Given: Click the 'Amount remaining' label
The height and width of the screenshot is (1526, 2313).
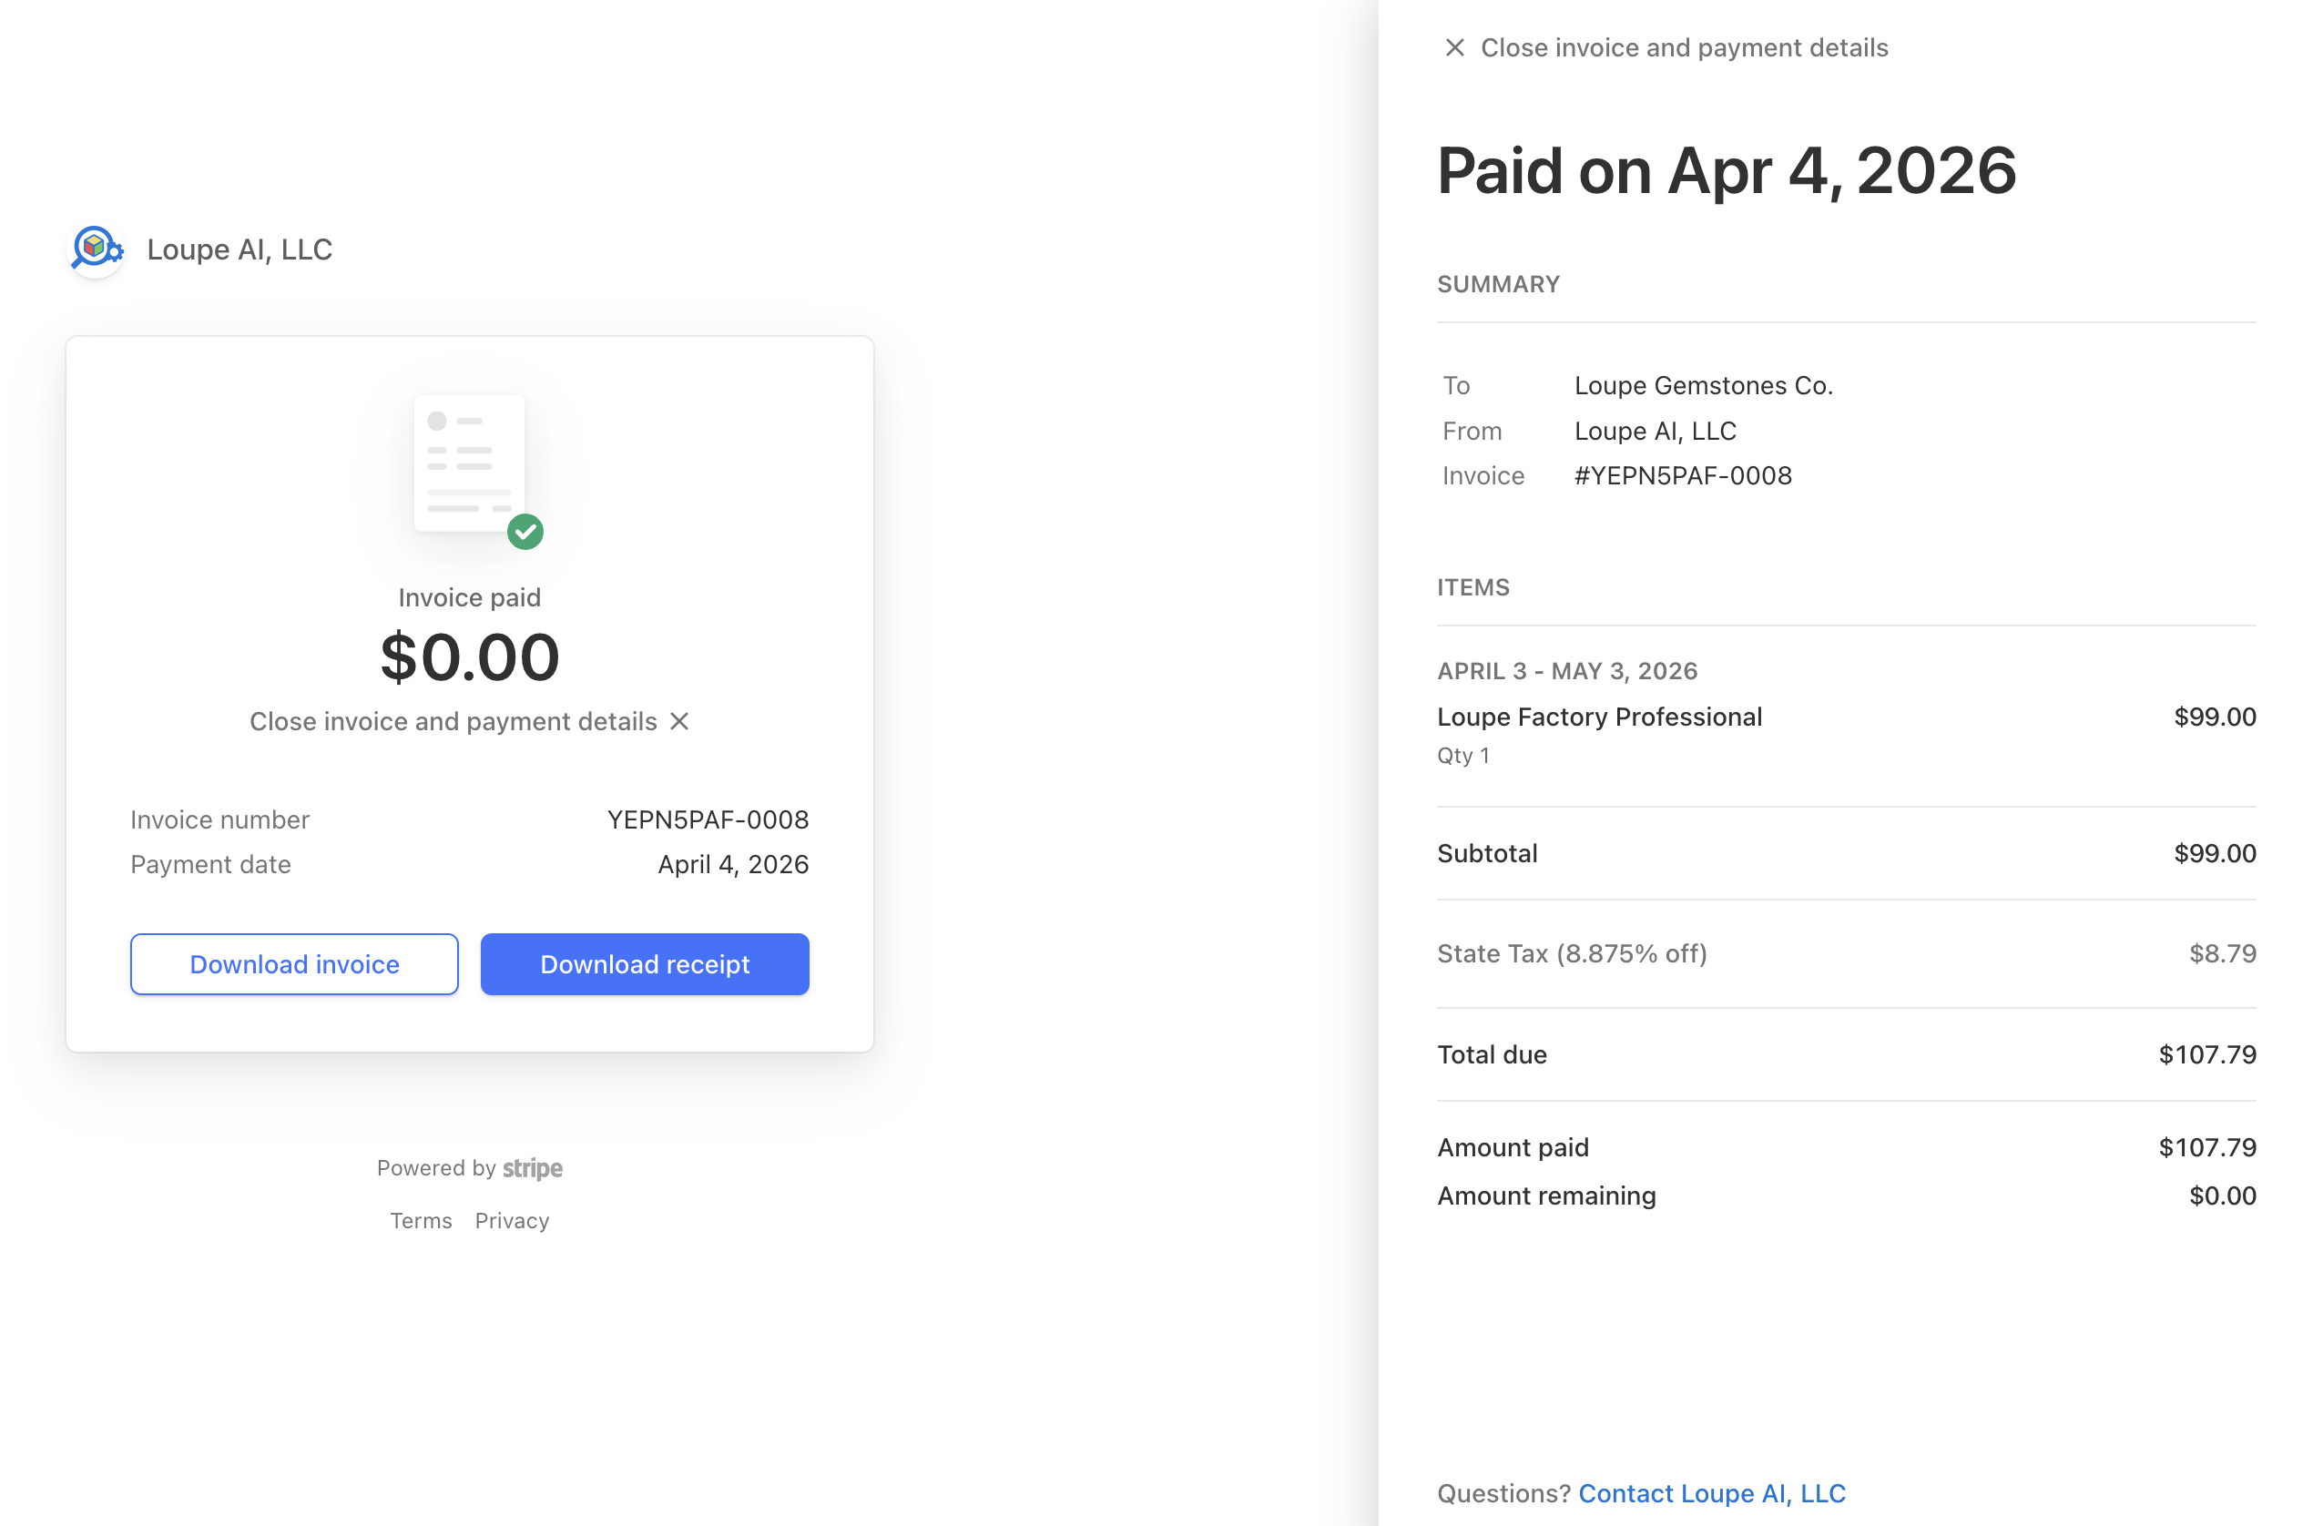Looking at the screenshot, I should click(1547, 1195).
